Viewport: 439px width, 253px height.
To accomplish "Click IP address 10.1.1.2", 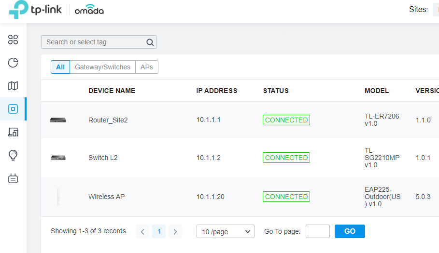I will coord(209,158).
